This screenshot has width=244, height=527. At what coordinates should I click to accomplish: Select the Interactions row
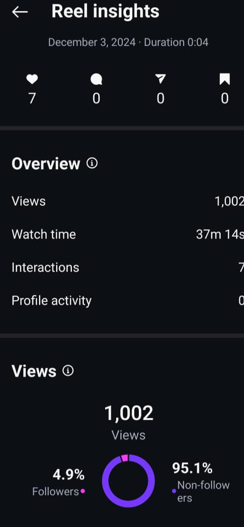(x=127, y=268)
